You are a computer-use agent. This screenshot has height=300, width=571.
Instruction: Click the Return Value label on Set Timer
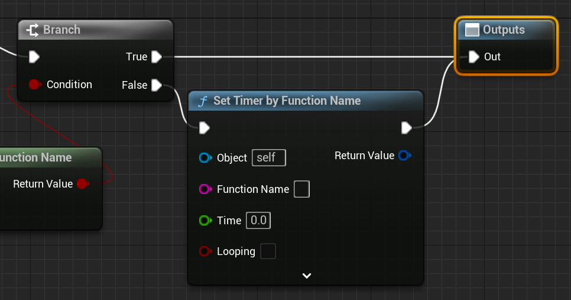(364, 156)
